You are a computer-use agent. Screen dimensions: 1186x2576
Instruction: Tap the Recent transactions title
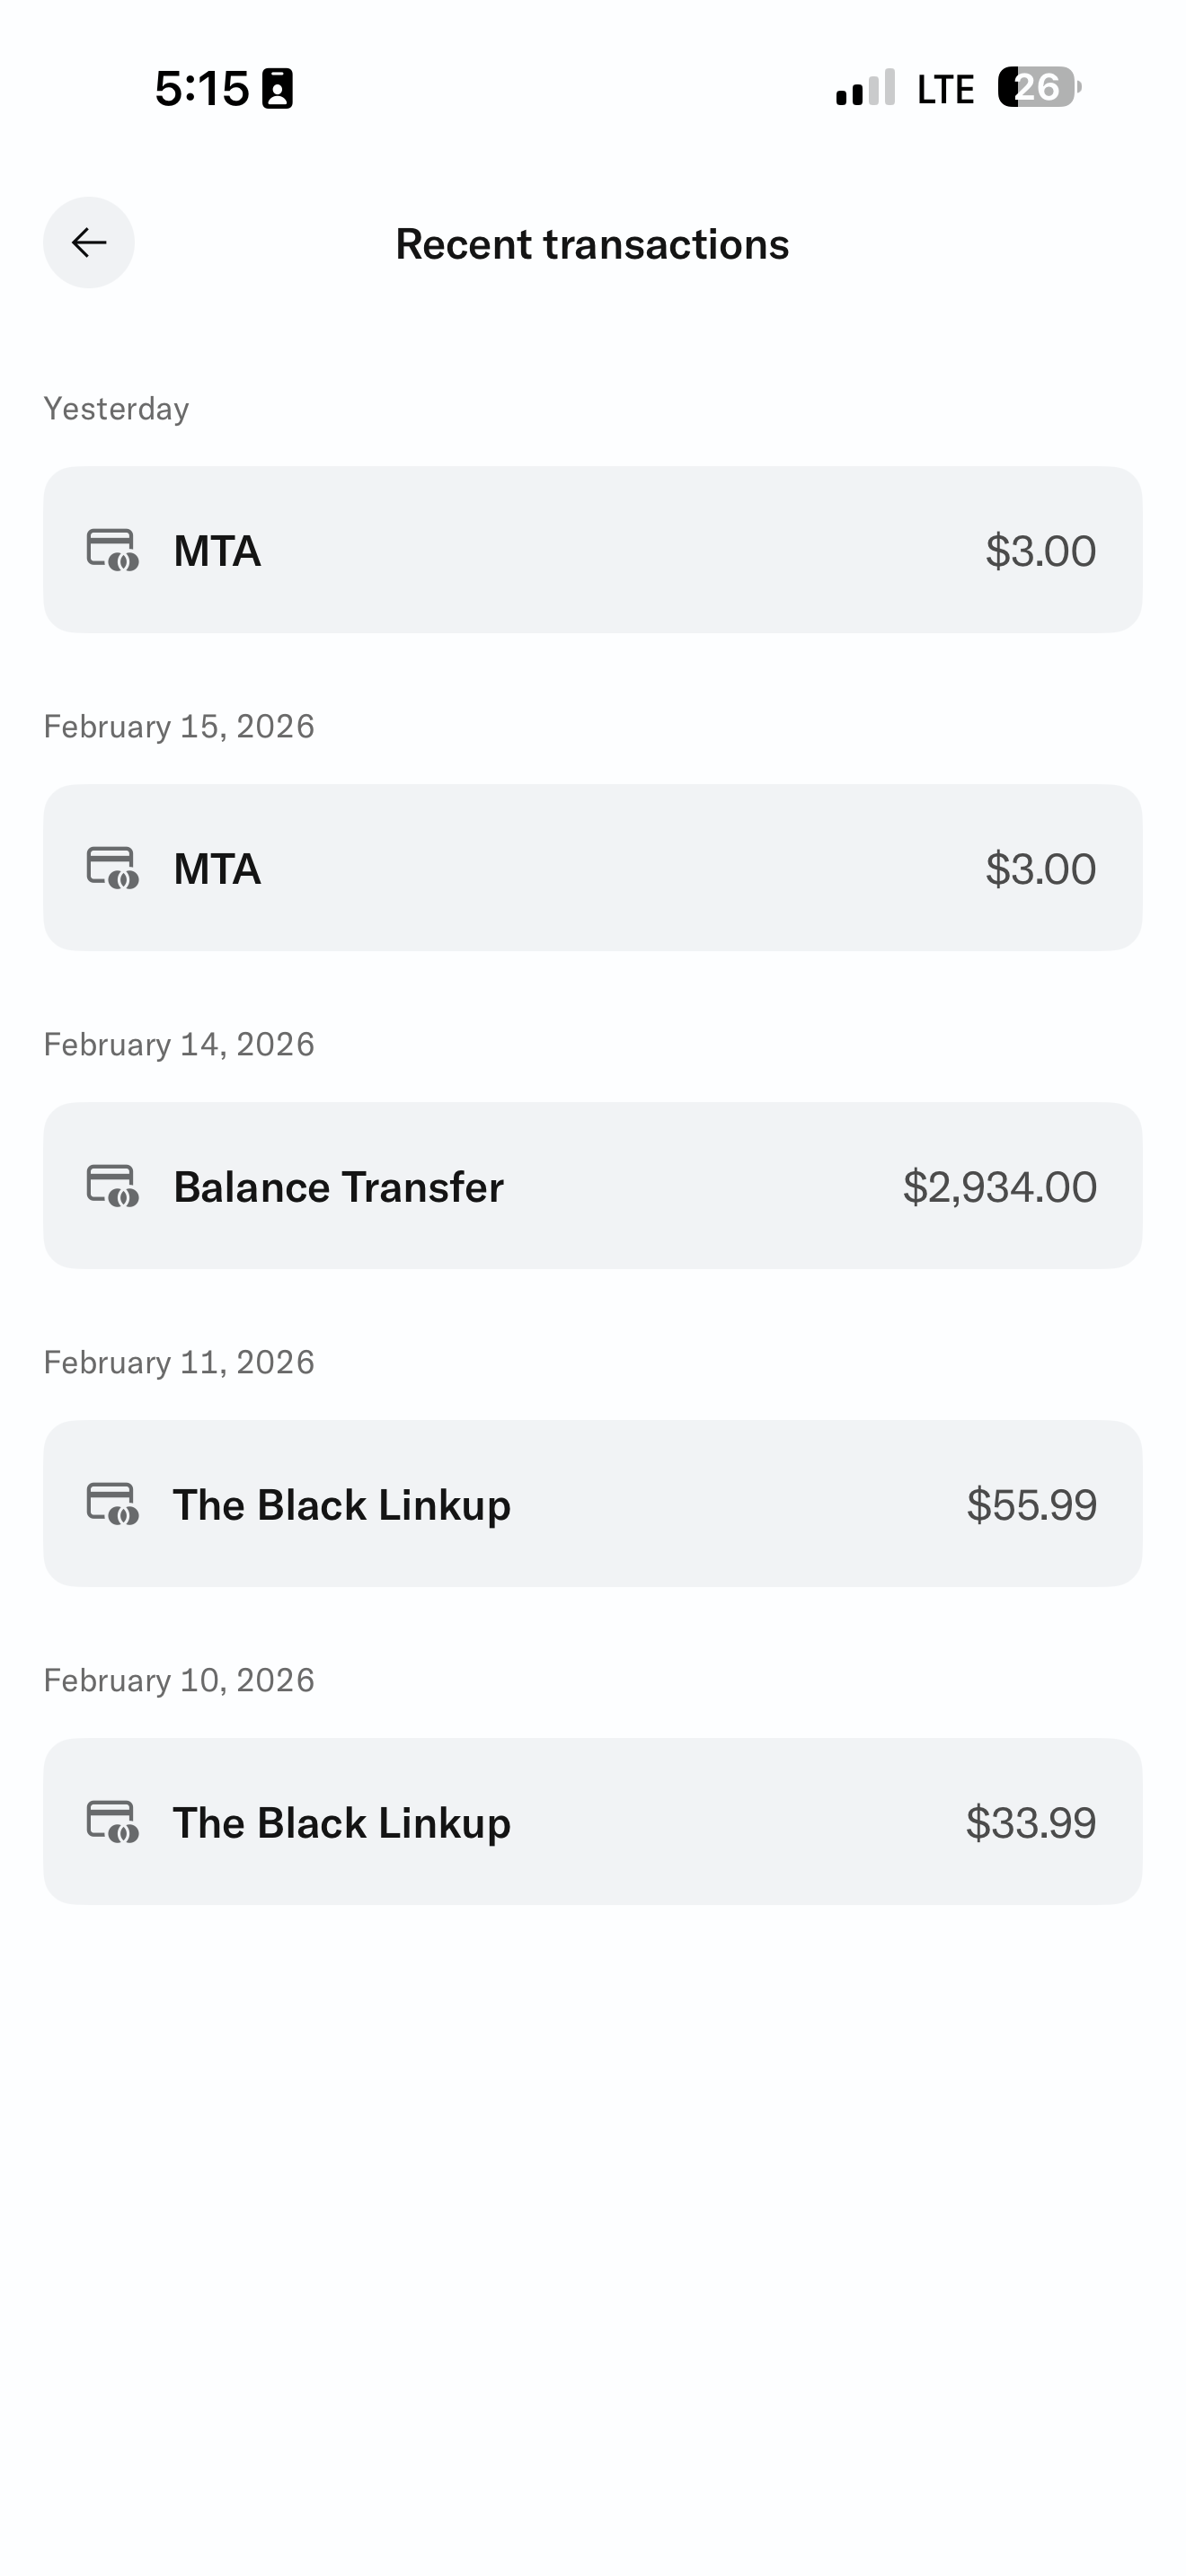click(592, 245)
